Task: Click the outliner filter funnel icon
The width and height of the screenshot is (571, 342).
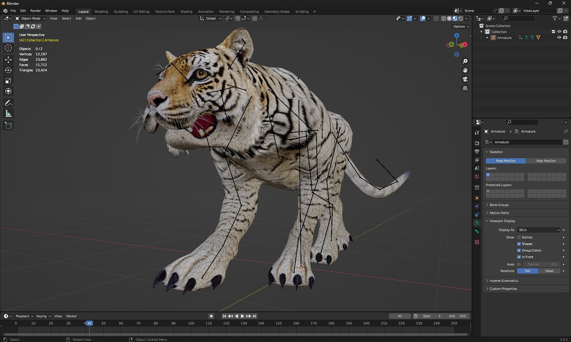Action: 555,18
